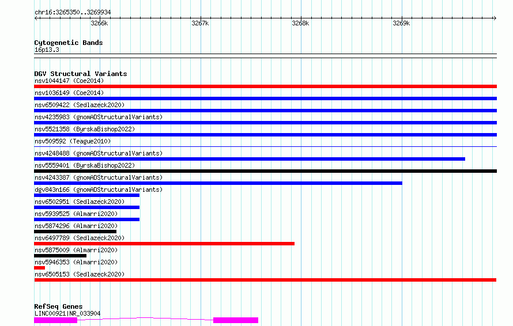The height and width of the screenshot is (326, 513).
Task: Click the nsv5521358 blue variant bar
Action: coord(265,135)
